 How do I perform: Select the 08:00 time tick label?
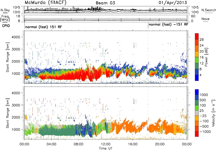(78, 144)
